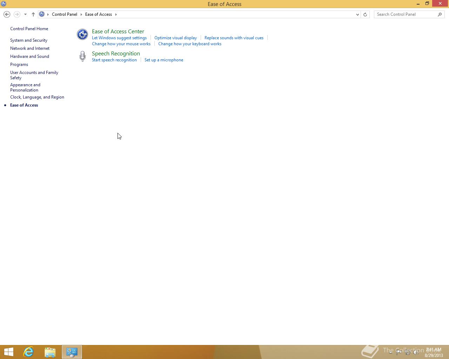Click the Ease of Access Center icon
449x359 pixels.
click(82, 34)
